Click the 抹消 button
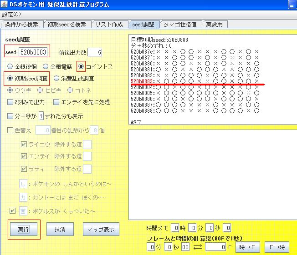The image size is (297, 255). [x=60, y=229]
